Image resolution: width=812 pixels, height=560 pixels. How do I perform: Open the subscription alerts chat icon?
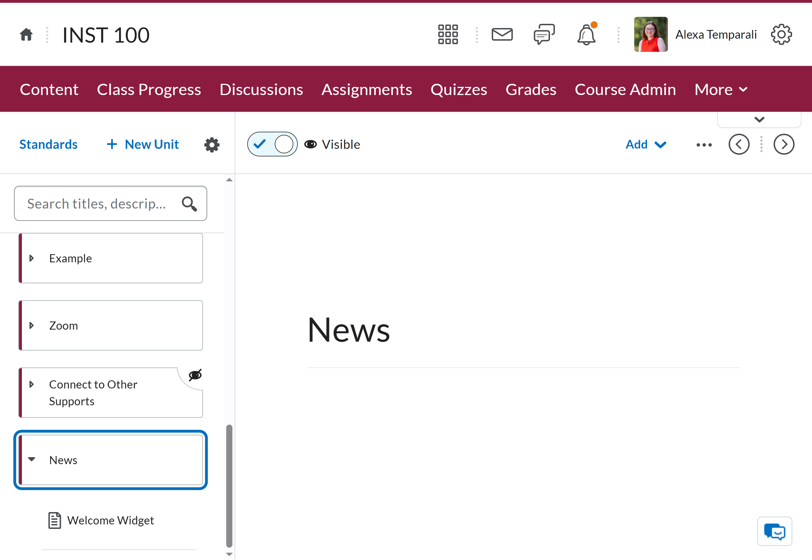pyautogui.click(x=544, y=34)
